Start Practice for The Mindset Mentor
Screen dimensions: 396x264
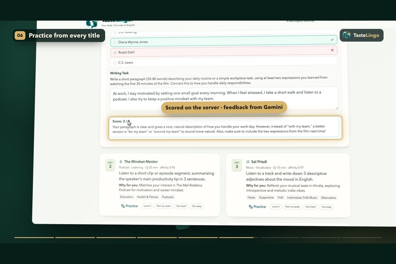click(x=129, y=206)
